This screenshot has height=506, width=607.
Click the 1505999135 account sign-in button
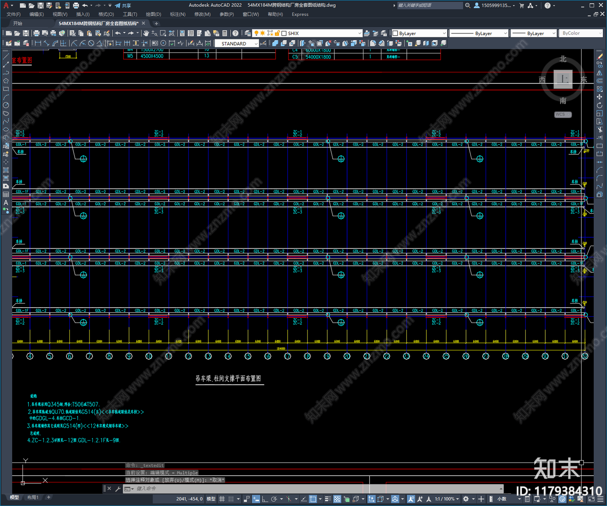495,5
